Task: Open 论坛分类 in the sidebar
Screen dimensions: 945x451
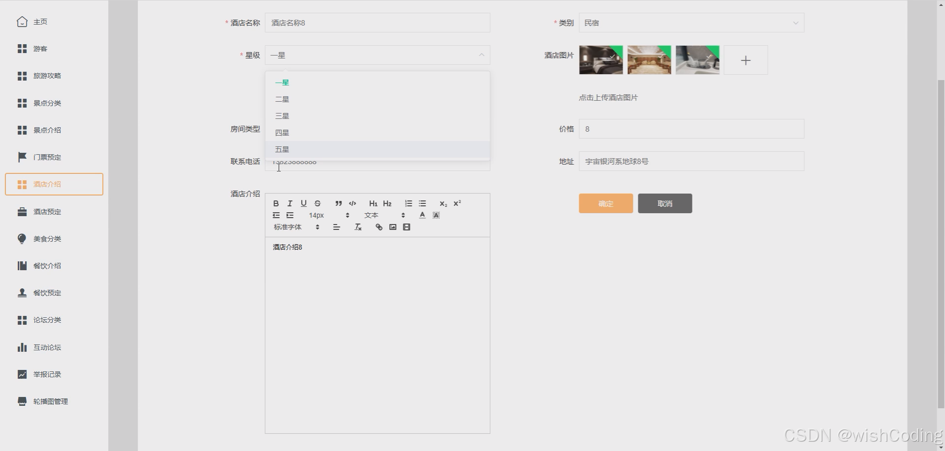Action: (54, 320)
